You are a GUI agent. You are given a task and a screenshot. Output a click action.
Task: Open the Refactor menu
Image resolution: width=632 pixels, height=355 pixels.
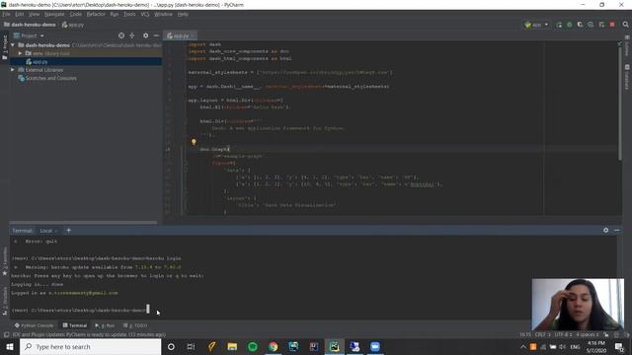pyautogui.click(x=96, y=14)
